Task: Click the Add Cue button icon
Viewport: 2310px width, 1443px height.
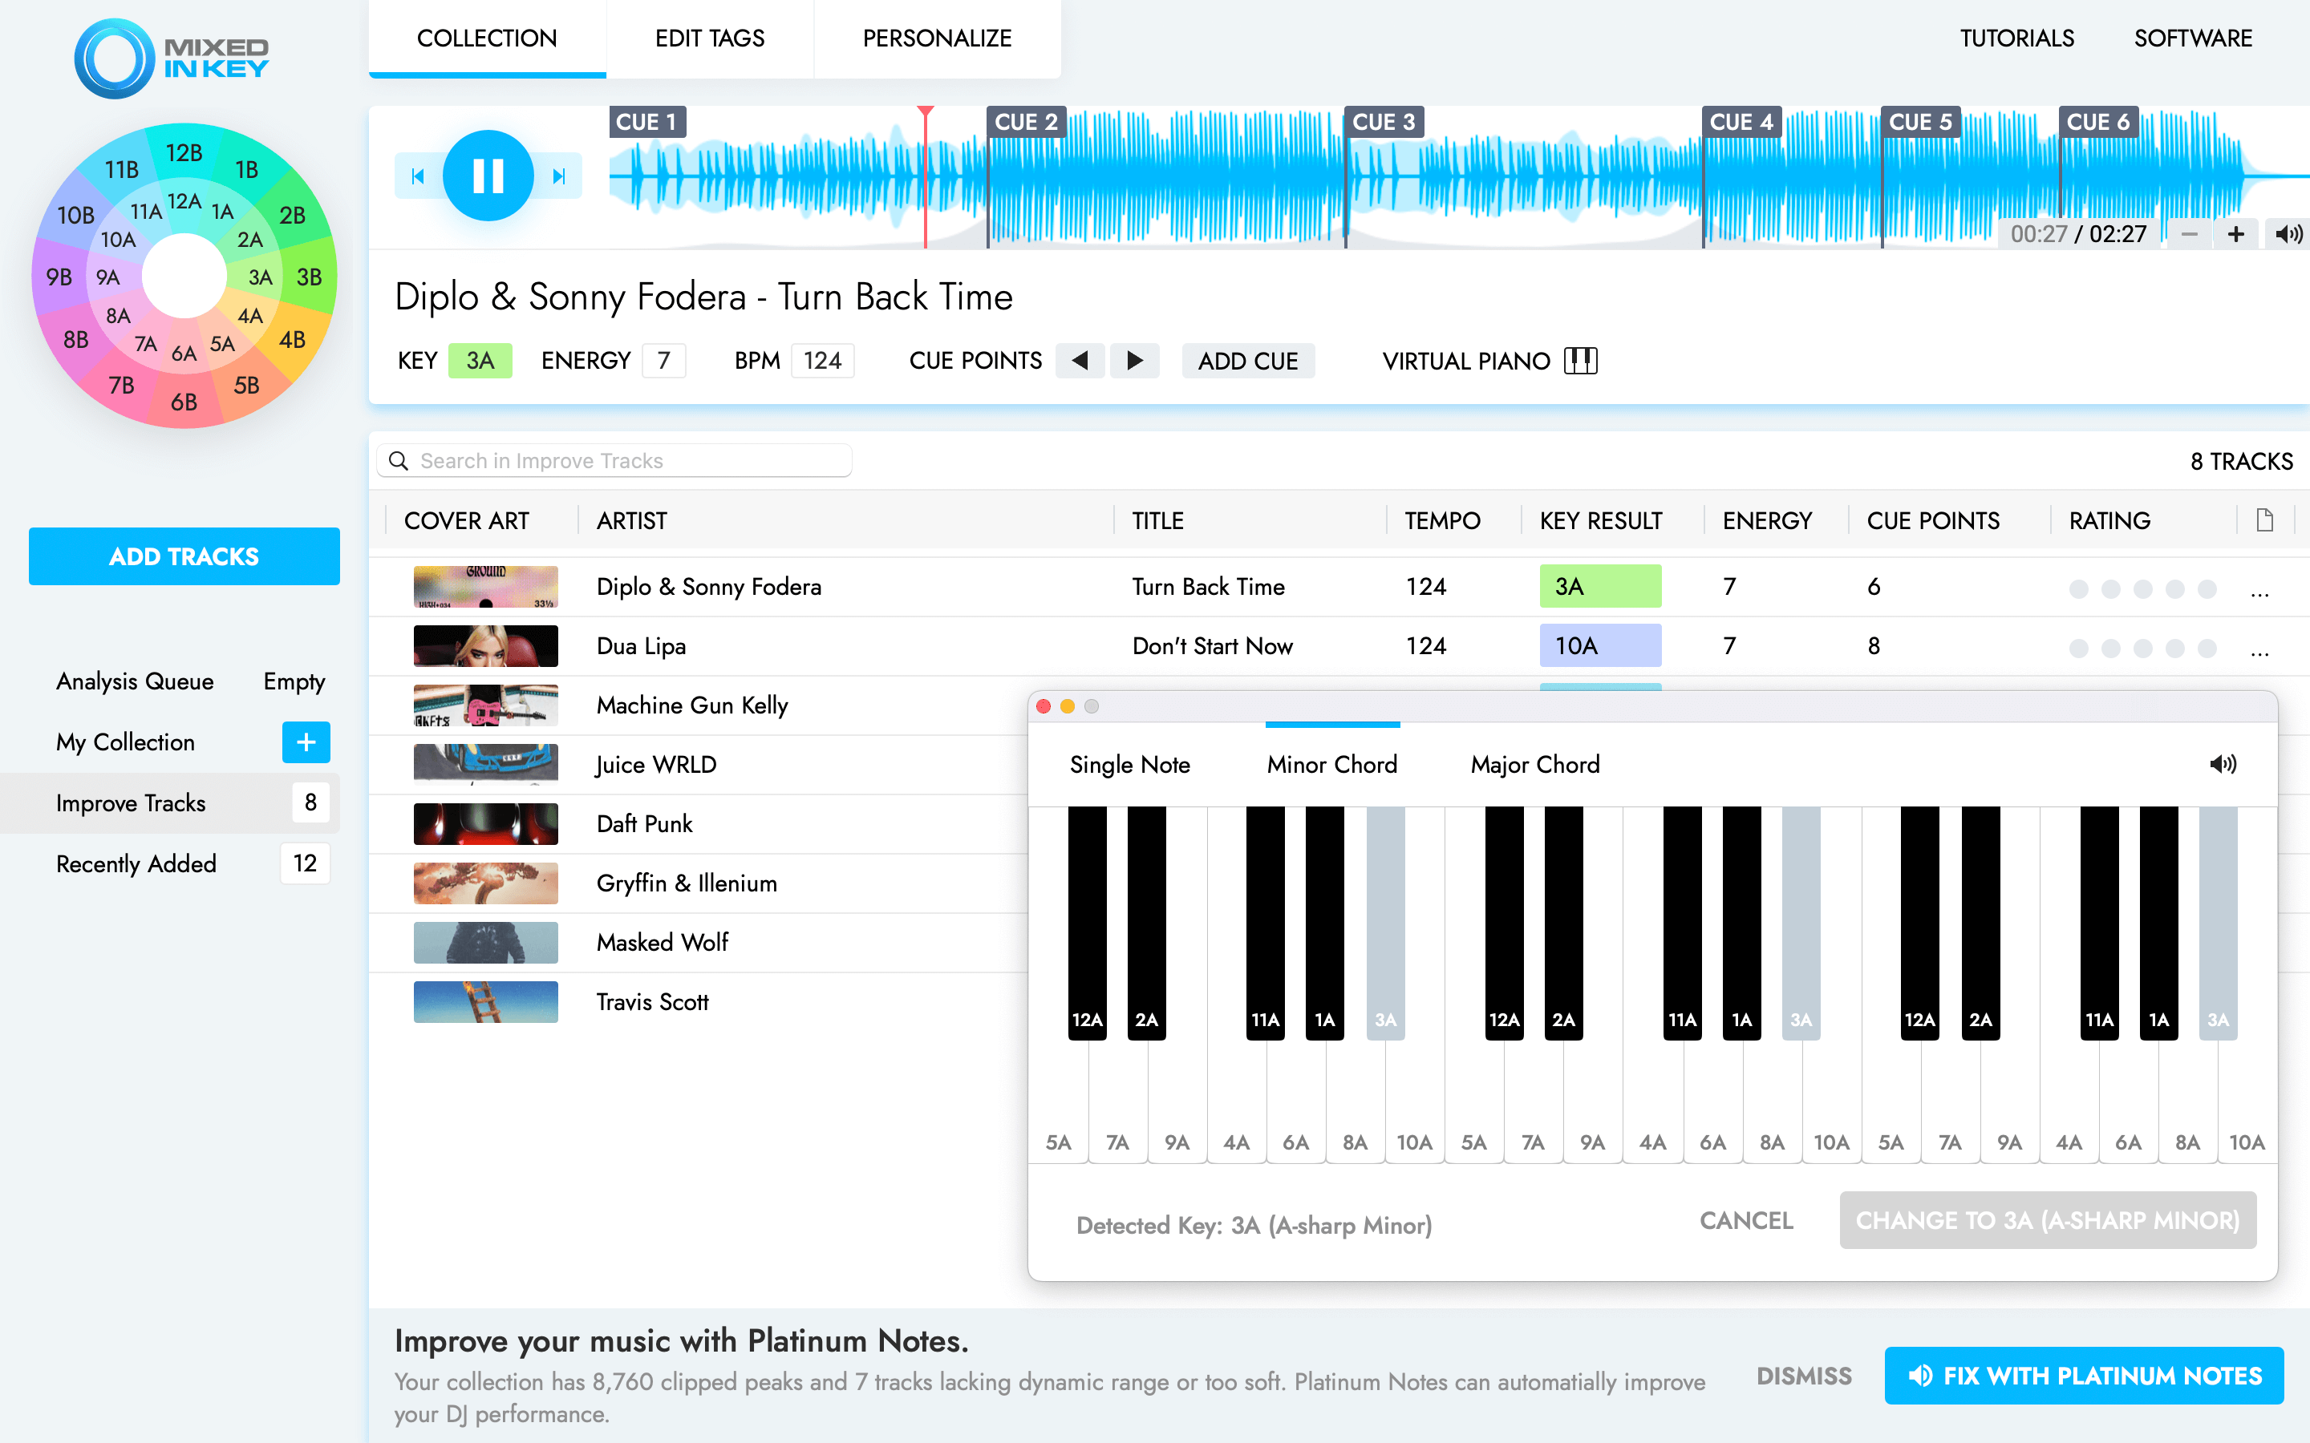Action: click(x=1250, y=361)
